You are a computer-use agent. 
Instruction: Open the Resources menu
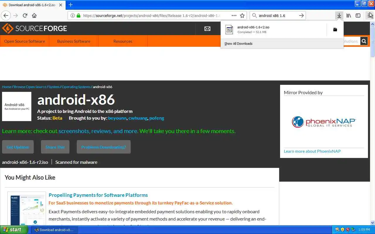pyautogui.click(x=123, y=41)
